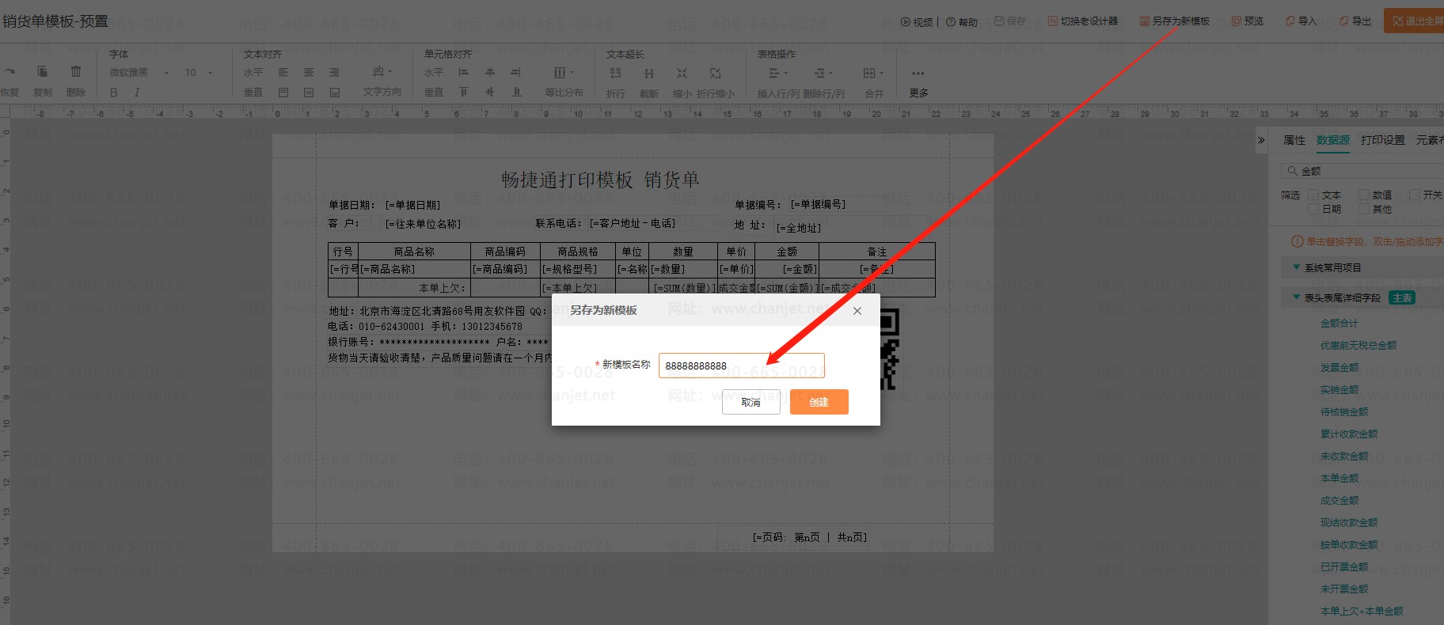The width and height of the screenshot is (1444, 625).
Task: Collapse the 表头表尾详细字段 section
Action: coord(1296,297)
